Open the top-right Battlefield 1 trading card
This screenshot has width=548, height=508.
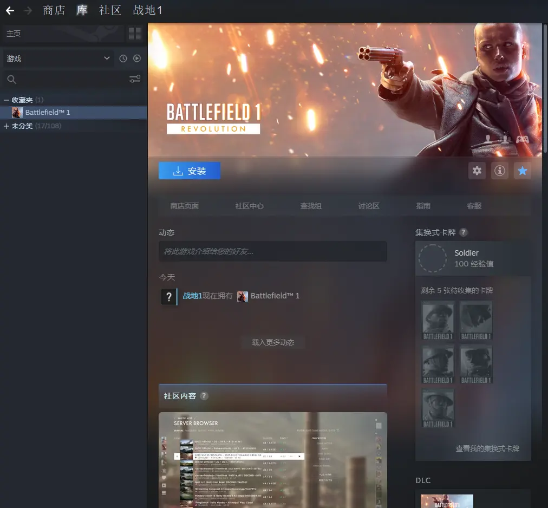(x=476, y=320)
